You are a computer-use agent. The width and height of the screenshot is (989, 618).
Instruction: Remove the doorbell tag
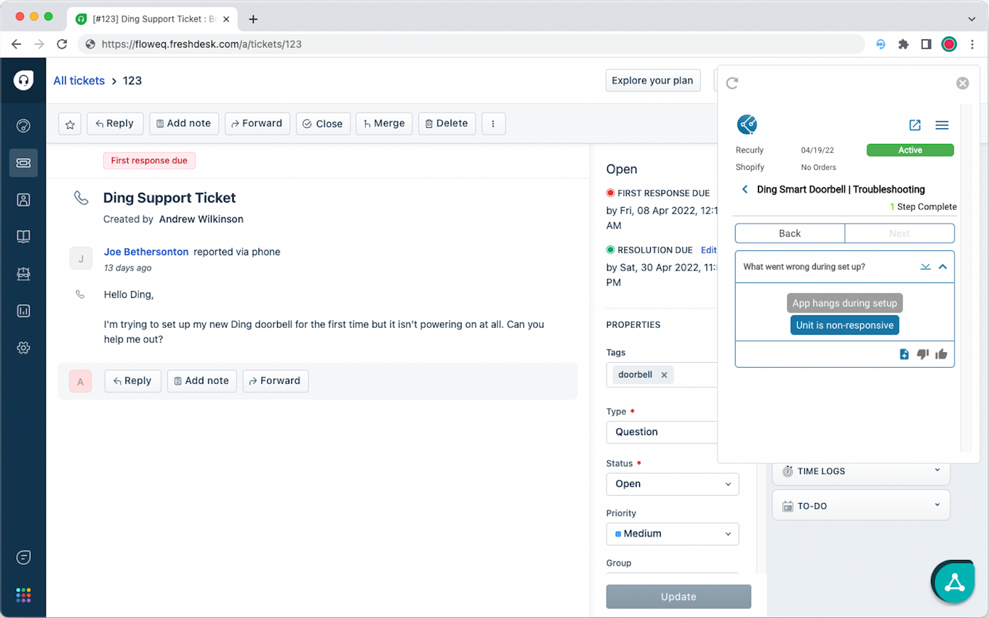[x=664, y=375]
